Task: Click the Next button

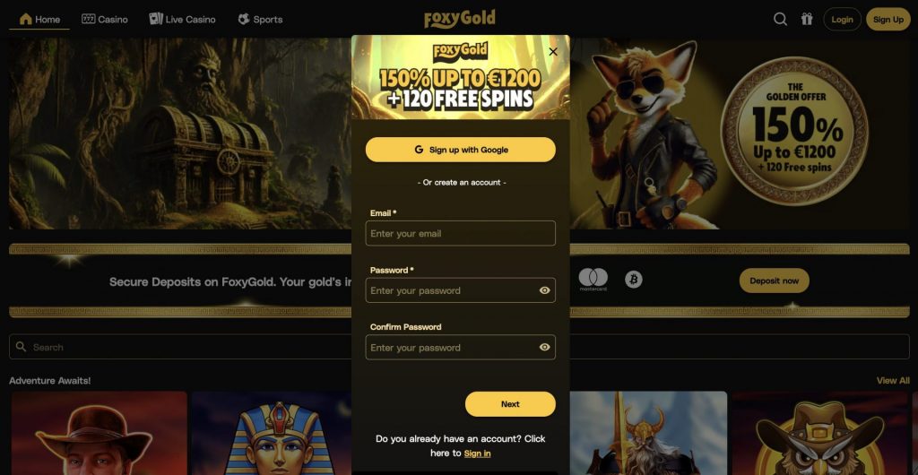Action: click(510, 404)
